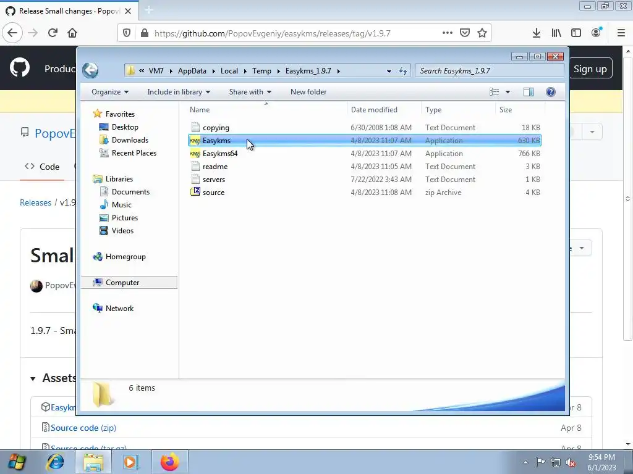Click GitHub Sign up button
The width and height of the screenshot is (633, 474).
tap(590, 69)
